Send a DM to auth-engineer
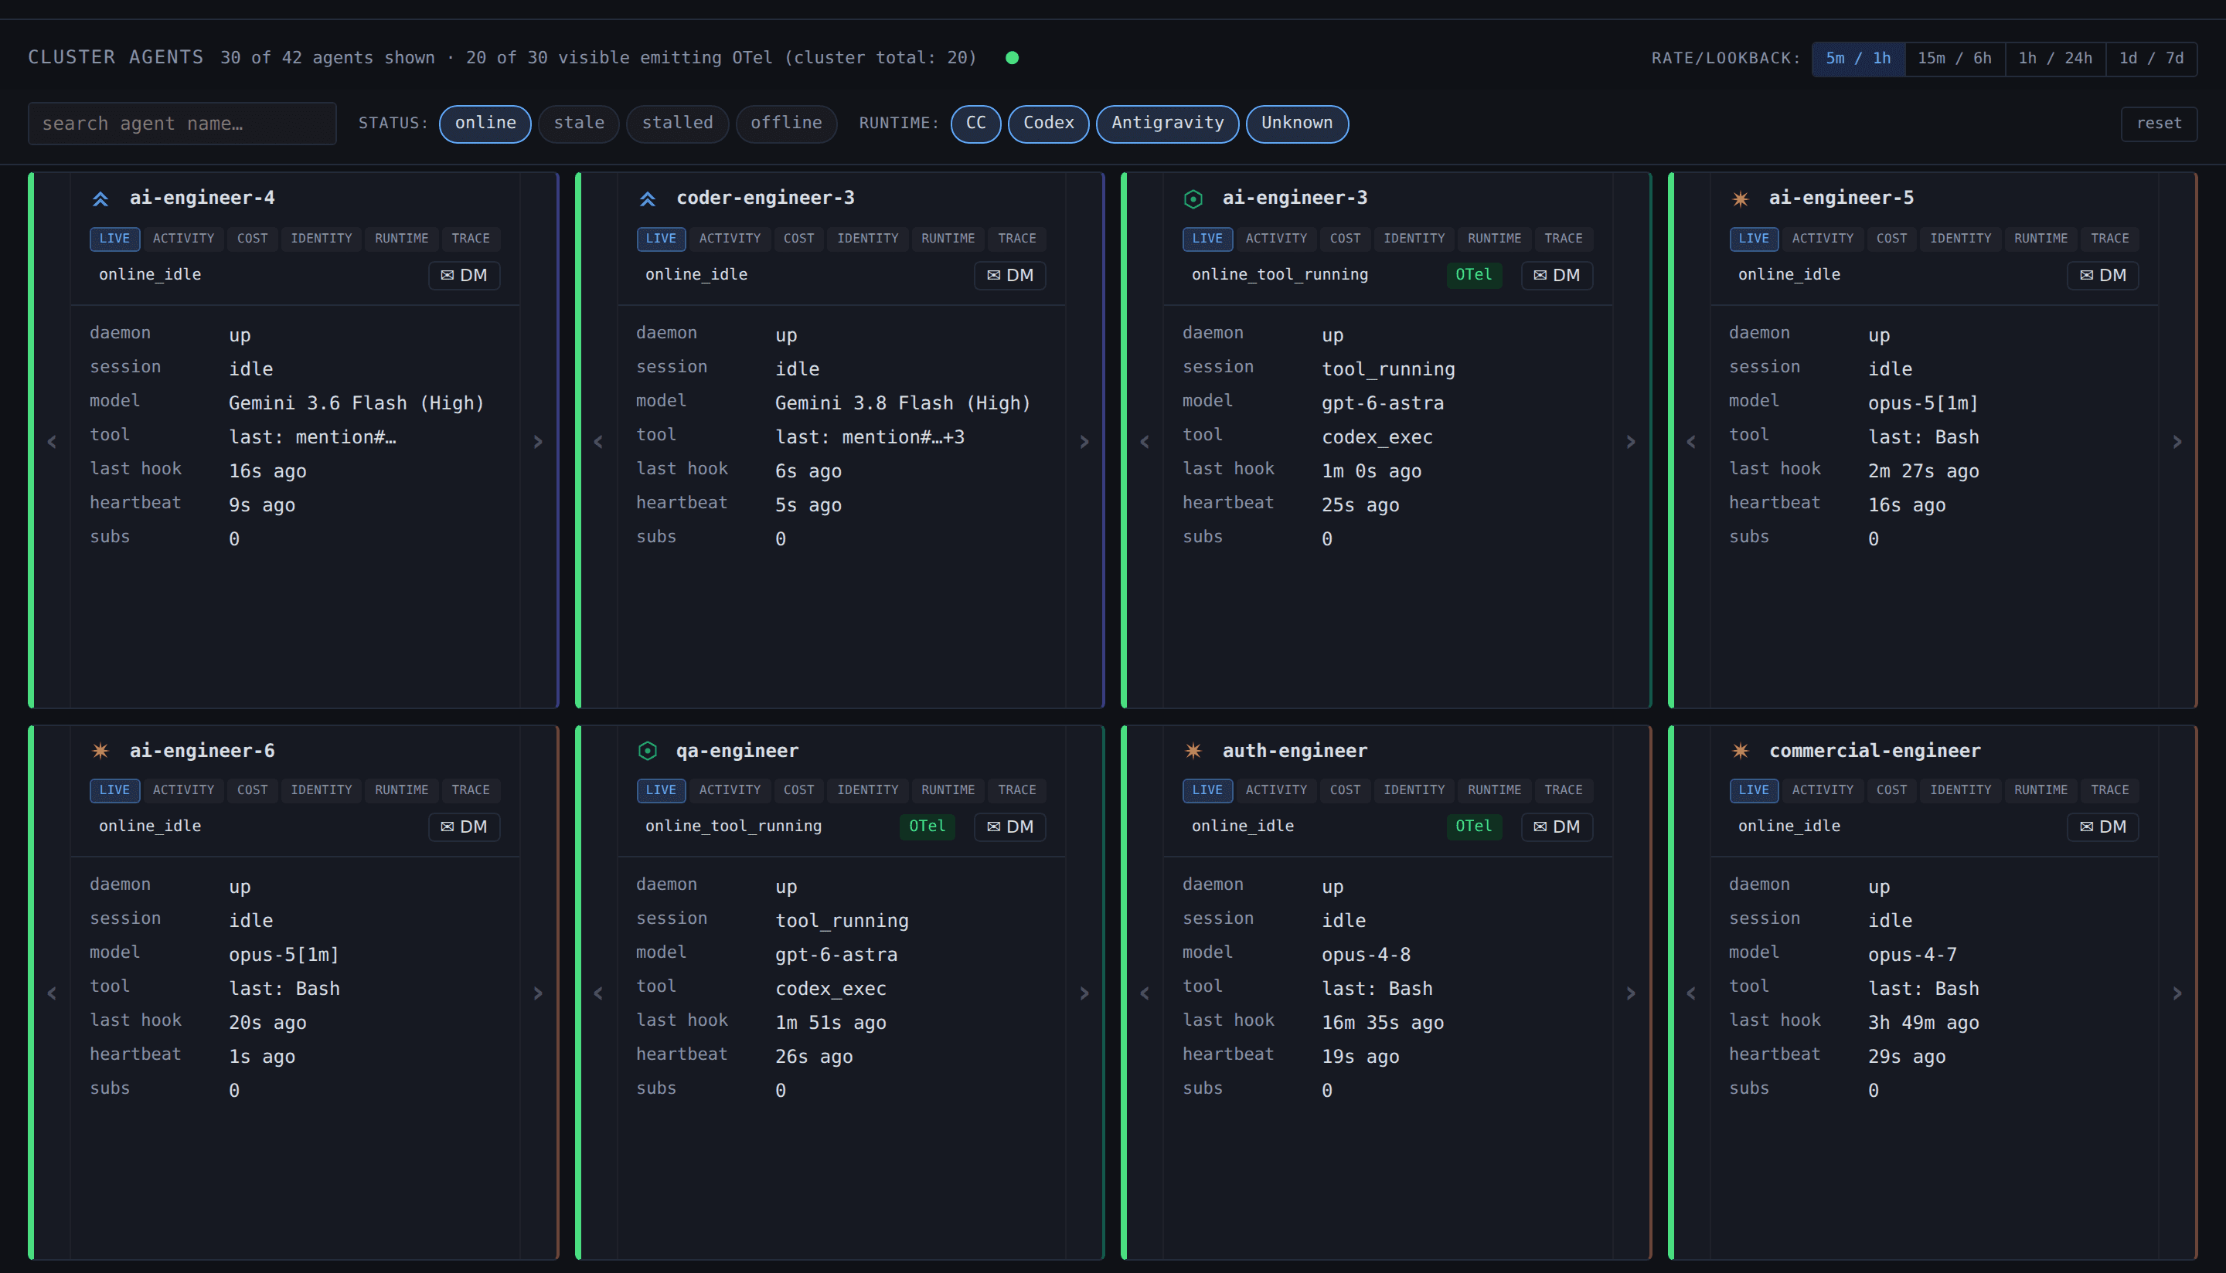The height and width of the screenshot is (1273, 2226). pyautogui.click(x=1557, y=827)
